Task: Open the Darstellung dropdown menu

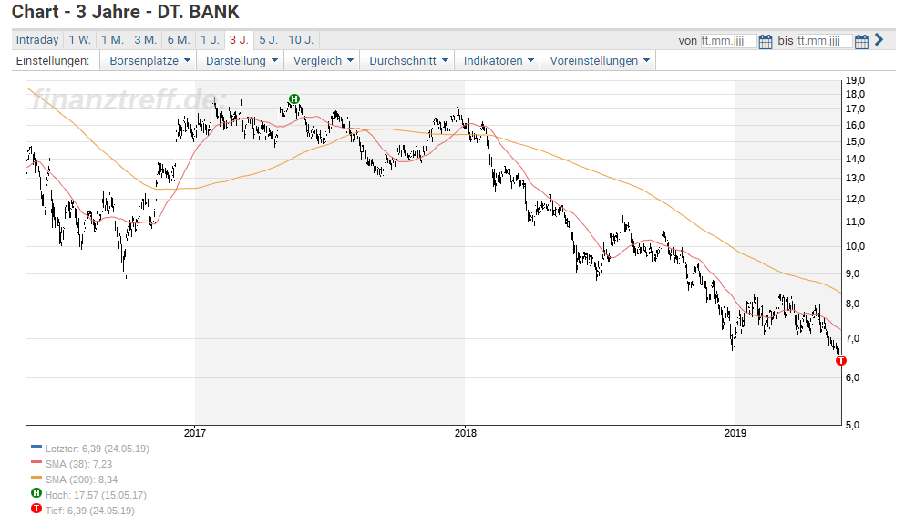Action: point(242,61)
